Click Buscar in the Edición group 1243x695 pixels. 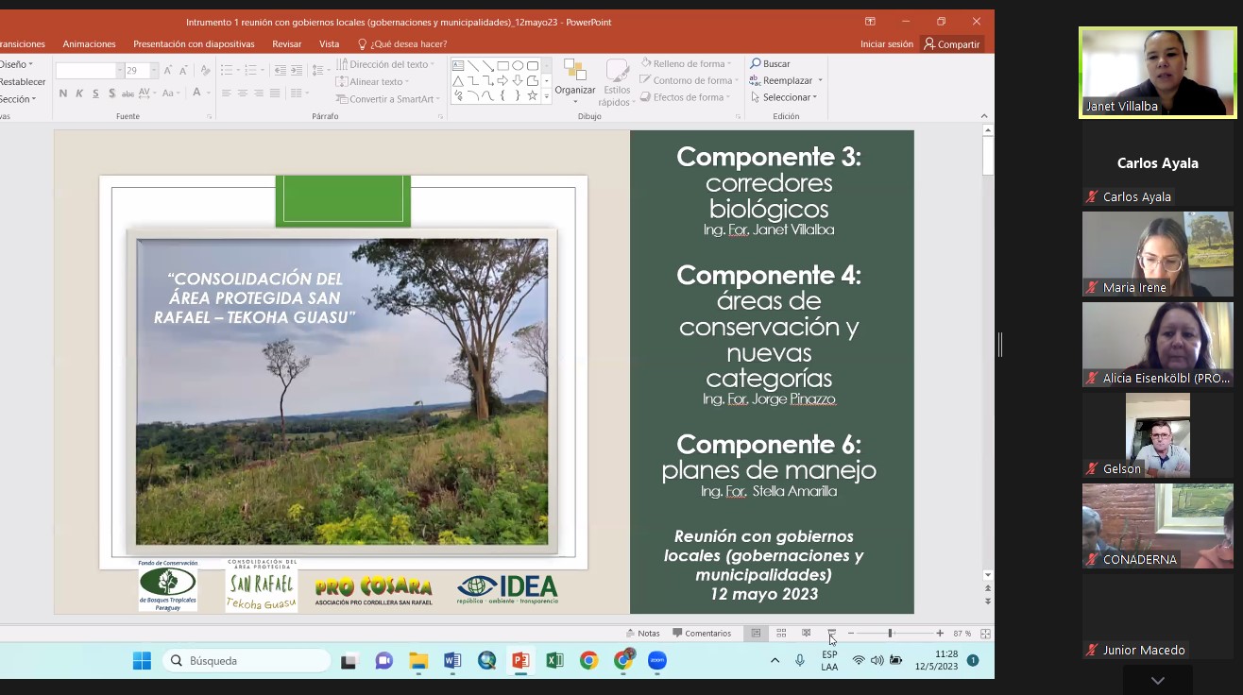pos(770,64)
